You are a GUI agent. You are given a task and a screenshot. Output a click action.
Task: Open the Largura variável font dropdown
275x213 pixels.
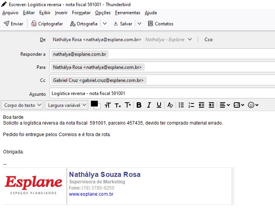click(x=66, y=105)
